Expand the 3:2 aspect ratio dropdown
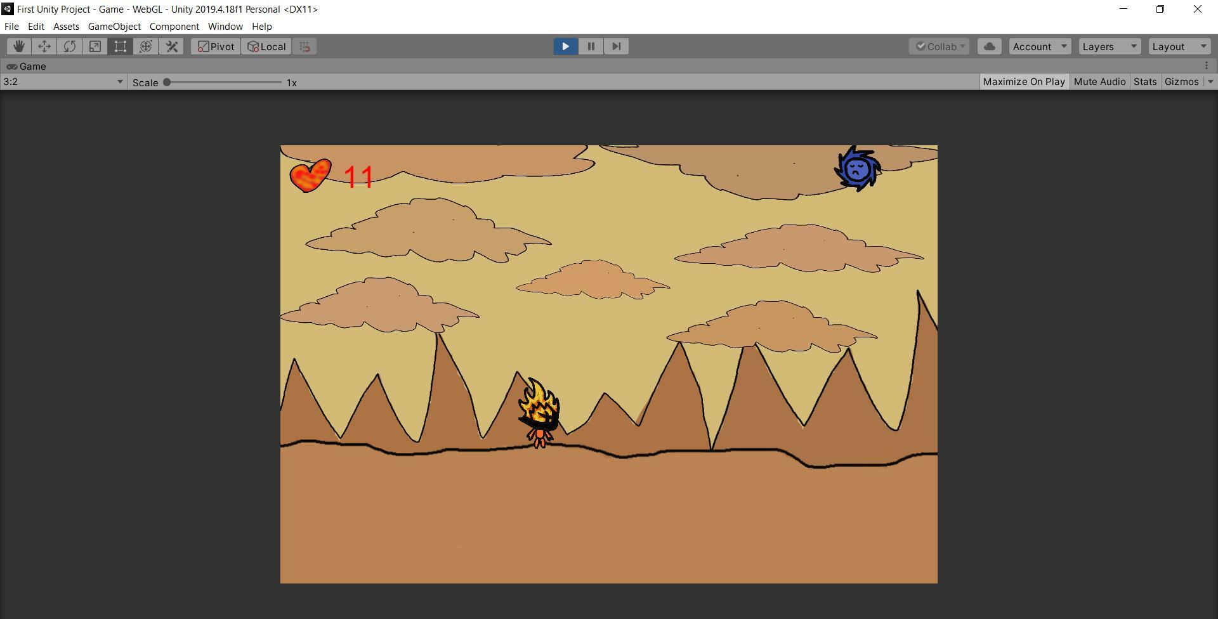This screenshot has width=1218, height=619. point(63,82)
